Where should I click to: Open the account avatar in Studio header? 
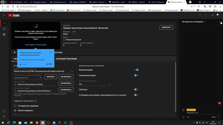click(218, 15)
